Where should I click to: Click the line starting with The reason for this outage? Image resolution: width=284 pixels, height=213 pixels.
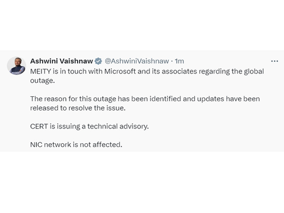145,99
